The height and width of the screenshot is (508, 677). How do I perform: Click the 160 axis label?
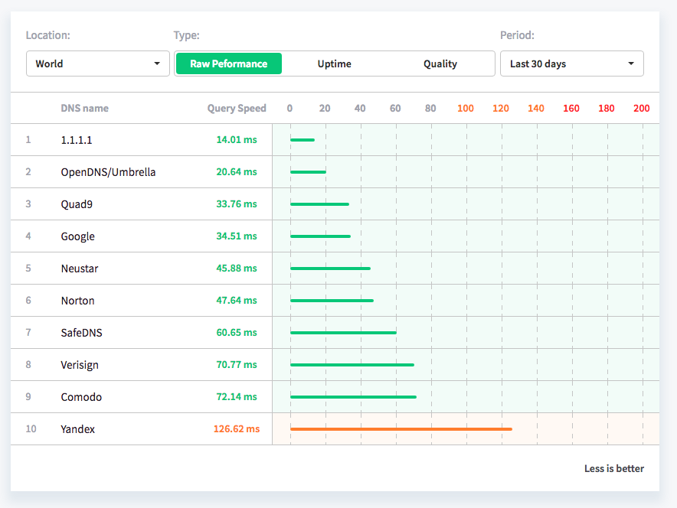pos(571,108)
